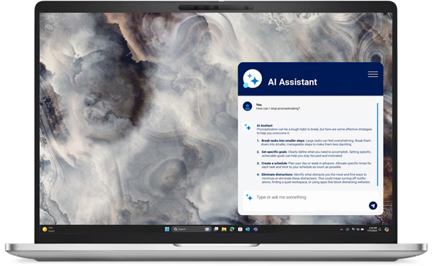Click the send message arrow button

[x=373, y=206]
